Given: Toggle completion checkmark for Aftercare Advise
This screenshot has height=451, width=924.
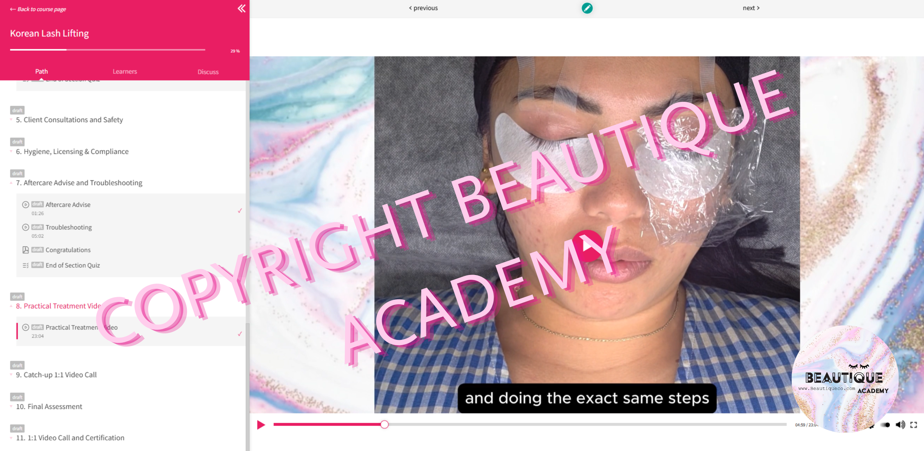Looking at the screenshot, I should [240, 210].
